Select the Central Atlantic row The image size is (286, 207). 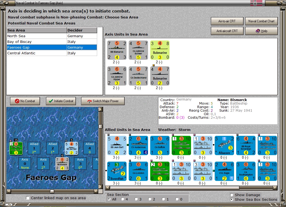pyautogui.click(x=52, y=53)
